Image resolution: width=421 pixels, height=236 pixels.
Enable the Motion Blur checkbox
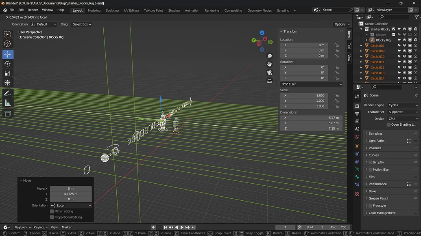(371, 169)
